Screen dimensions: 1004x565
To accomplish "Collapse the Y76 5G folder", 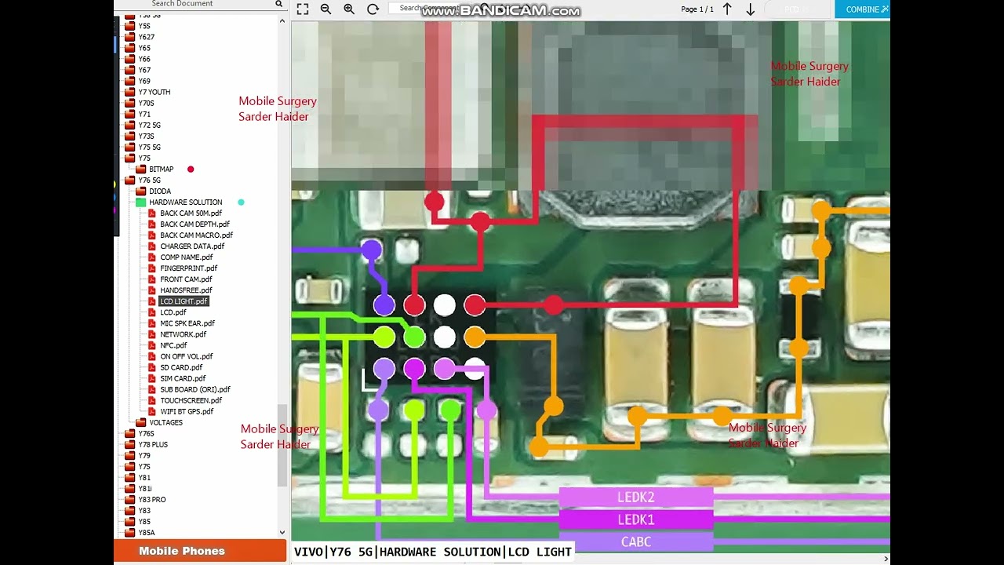I will [149, 180].
